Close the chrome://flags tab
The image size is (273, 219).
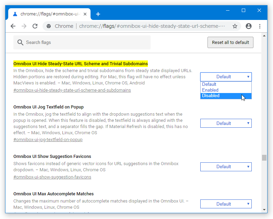coord(85,14)
